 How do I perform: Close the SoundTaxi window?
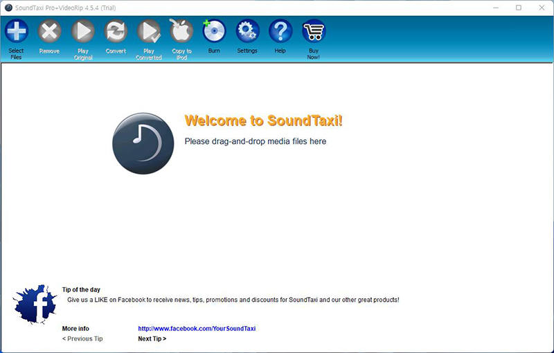pos(542,8)
